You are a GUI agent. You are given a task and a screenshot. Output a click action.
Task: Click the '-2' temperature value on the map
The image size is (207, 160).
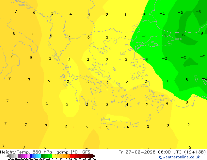pos(162,13)
